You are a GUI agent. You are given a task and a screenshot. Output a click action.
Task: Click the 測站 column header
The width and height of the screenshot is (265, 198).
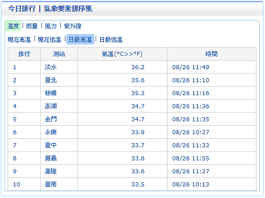click(x=59, y=54)
